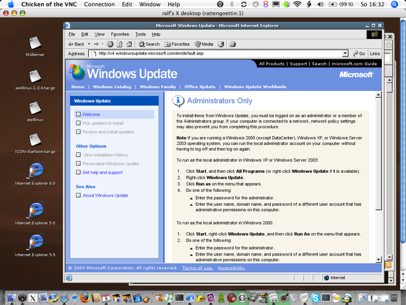Click the page scrollbar up arrow

[378, 95]
